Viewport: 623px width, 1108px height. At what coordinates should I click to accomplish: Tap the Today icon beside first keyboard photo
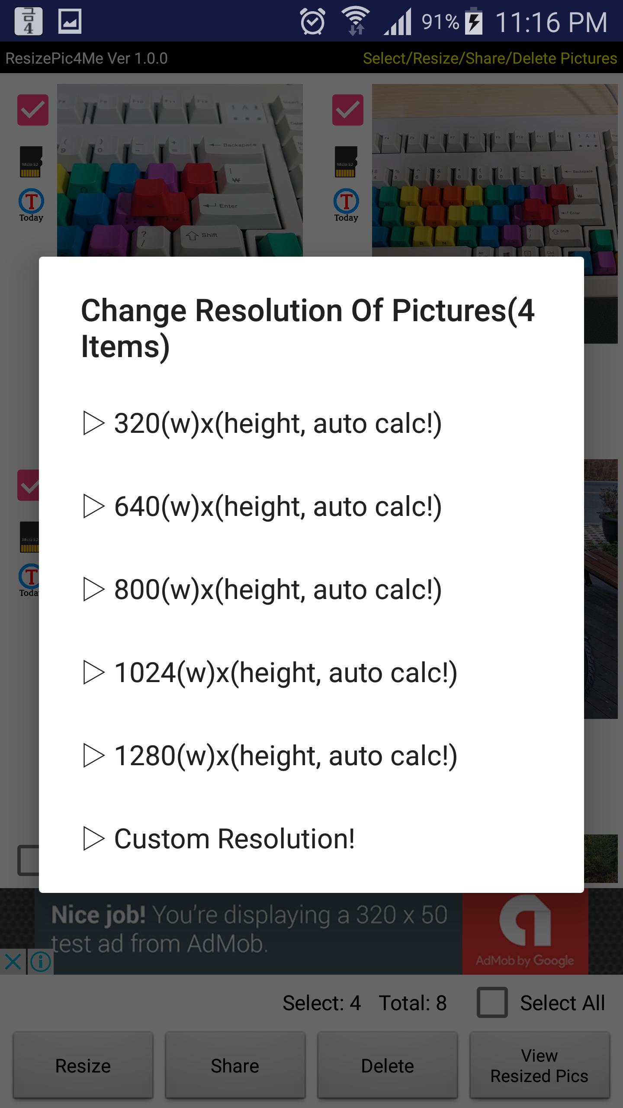[31, 205]
